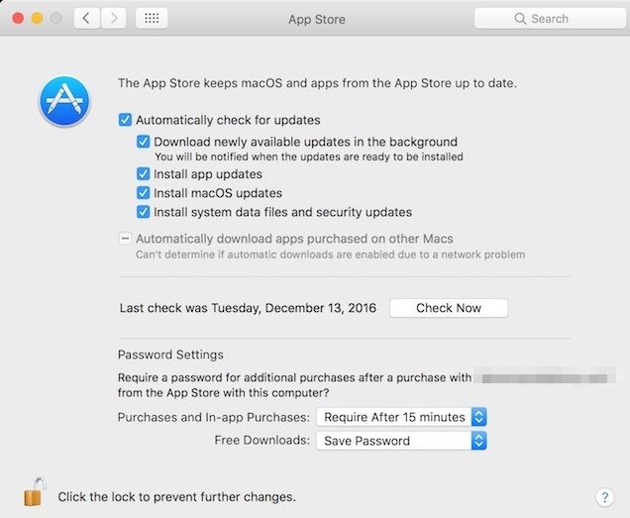
Task: Go forward with the right arrow button
Action: 114,18
